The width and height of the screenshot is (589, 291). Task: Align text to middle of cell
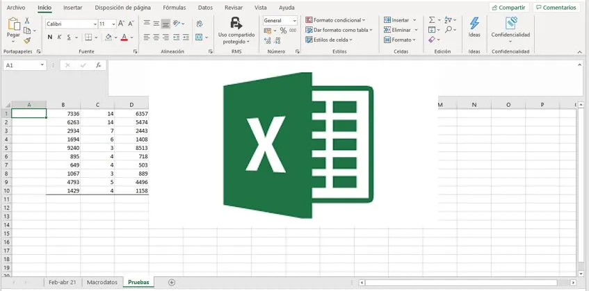tap(156, 24)
